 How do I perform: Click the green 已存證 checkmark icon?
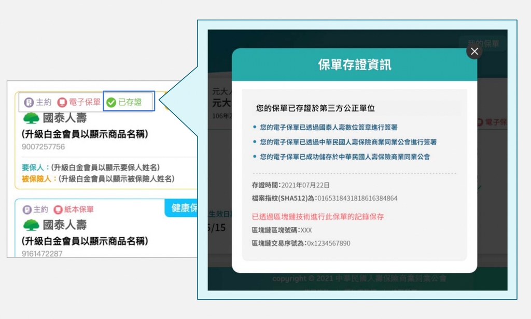tap(111, 102)
